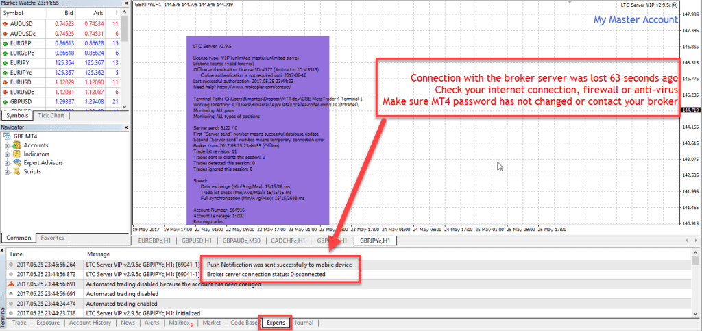Switch to the Trade terminal tab
Image resolution: width=702 pixels, height=331 pixels.
(19, 323)
